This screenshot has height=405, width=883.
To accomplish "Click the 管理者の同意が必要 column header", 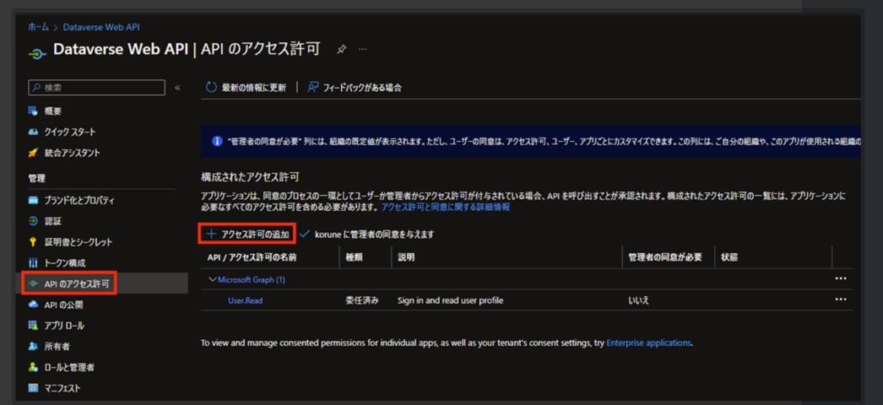I will coord(665,257).
